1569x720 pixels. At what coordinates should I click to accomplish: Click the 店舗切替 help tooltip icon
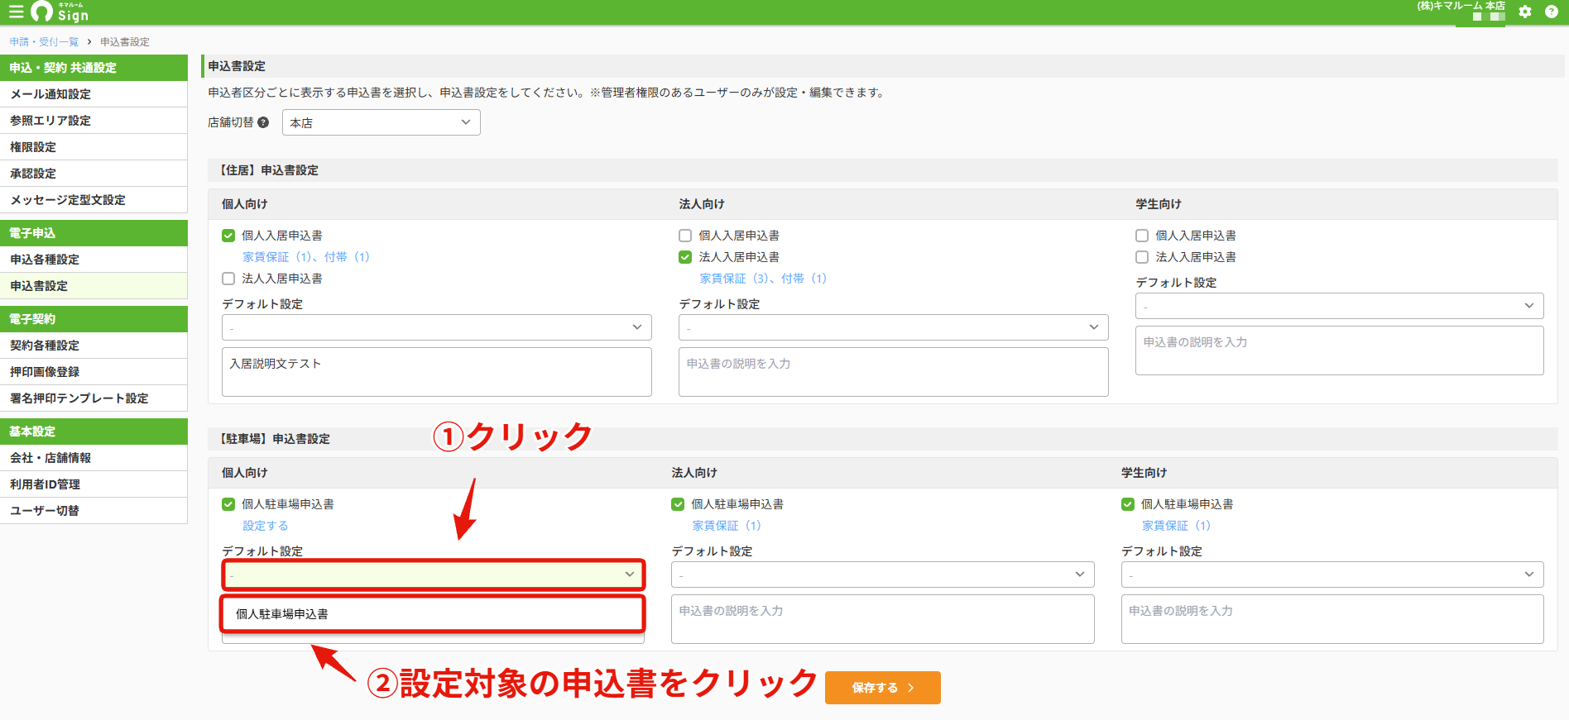click(263, 122)
